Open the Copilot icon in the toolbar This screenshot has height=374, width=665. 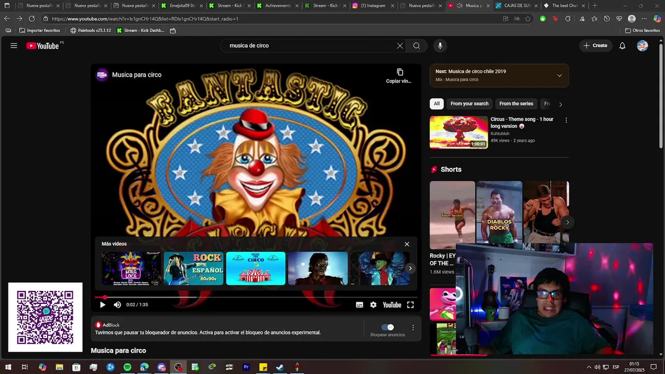click(657, 19)
